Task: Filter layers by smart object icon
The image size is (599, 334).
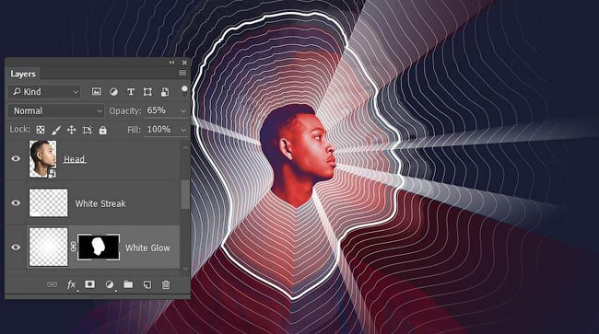Action: [x=165, y=91]
